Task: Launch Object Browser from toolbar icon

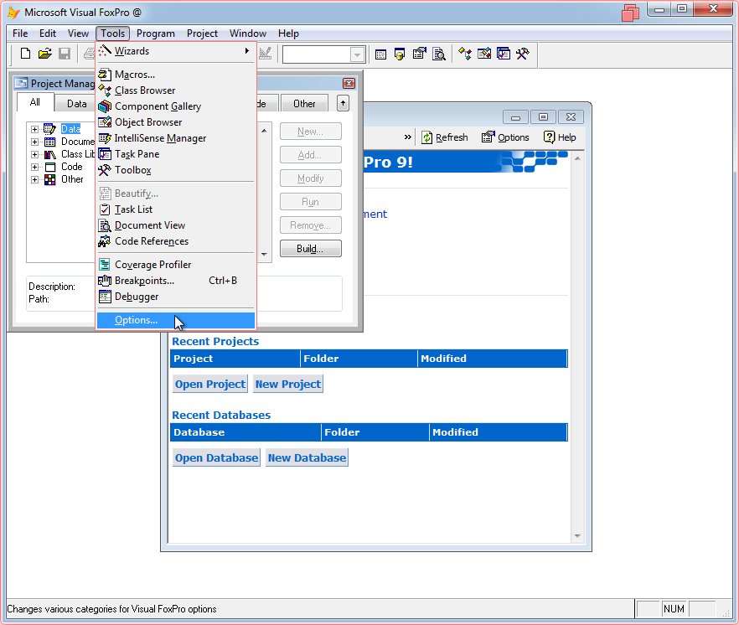Action: [x=484, y=54]
